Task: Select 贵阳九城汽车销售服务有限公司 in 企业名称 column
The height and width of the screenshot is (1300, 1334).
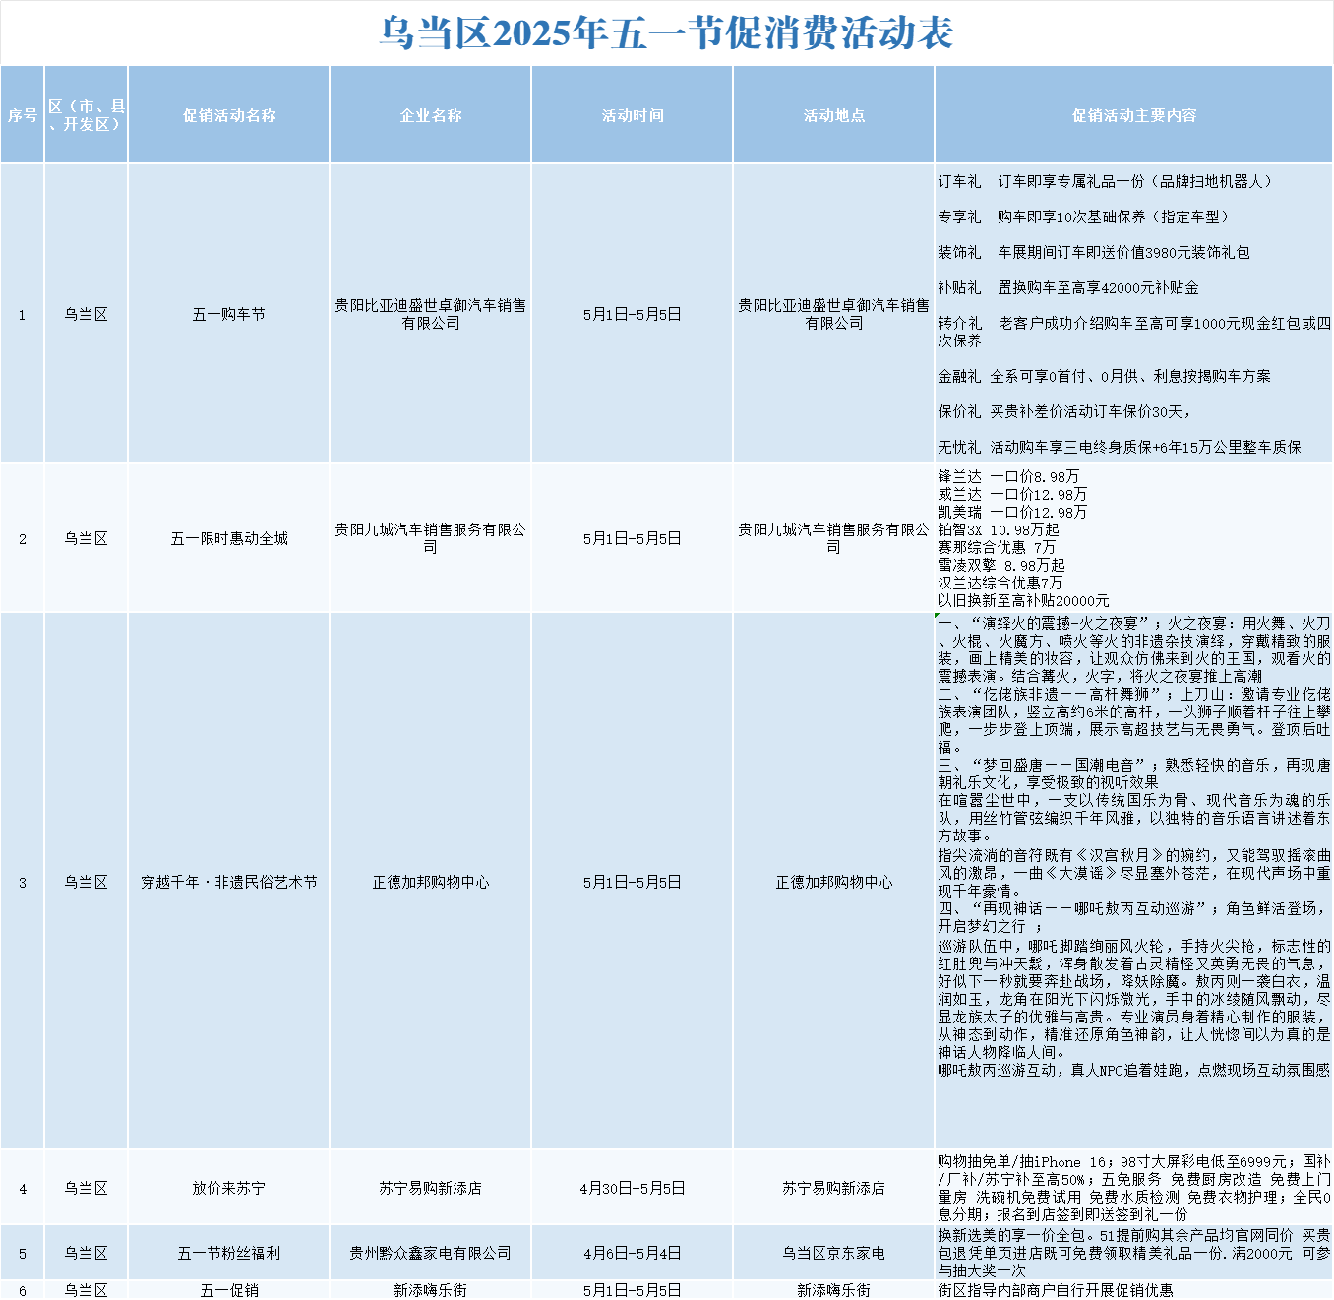Action: 431,538
